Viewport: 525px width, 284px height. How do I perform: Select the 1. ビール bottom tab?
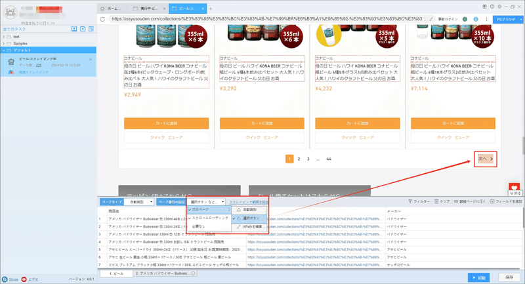117,274
